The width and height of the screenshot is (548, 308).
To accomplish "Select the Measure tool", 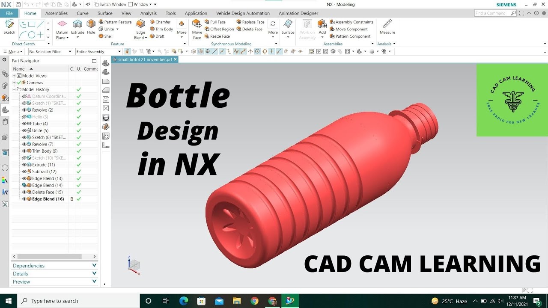I will 387,27.
